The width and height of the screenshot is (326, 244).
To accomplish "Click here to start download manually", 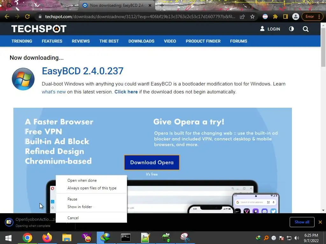I will click(x=126, y=92).
